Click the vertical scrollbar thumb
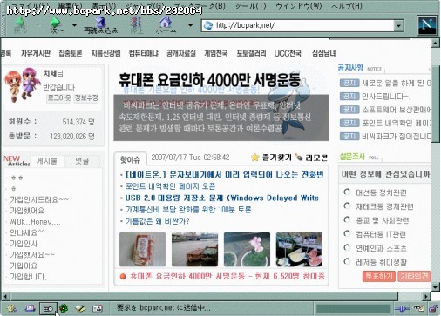The height and width of the screenshot is (316, 441). click(435, 103)
